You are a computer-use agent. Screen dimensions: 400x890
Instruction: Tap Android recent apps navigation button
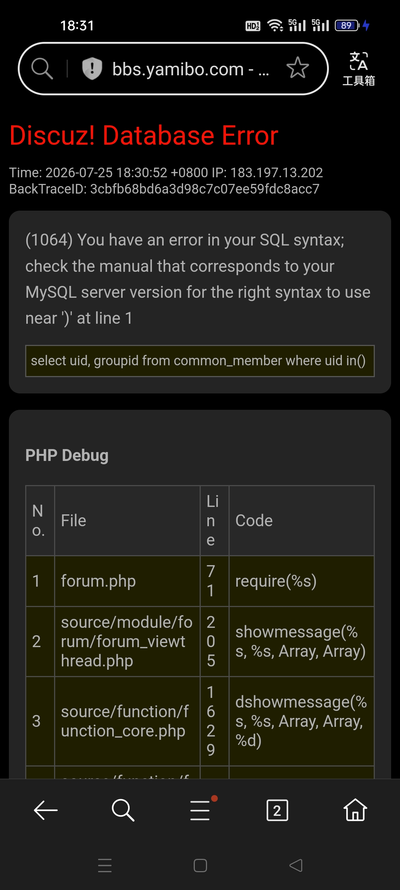(x=105, y=866)
